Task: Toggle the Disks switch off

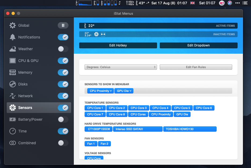Action: pos(63,84)
